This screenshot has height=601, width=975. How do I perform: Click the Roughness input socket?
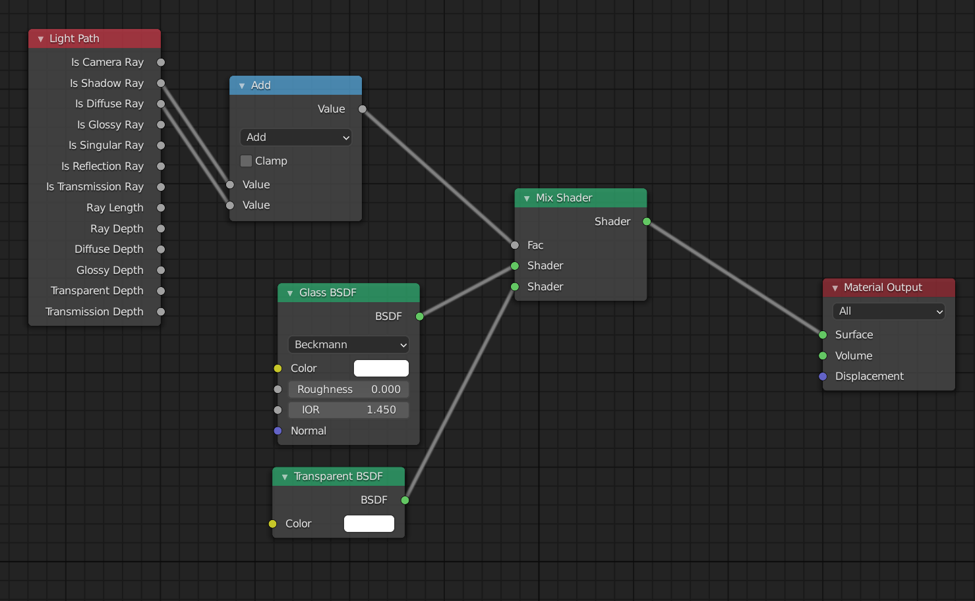point(278,389)
